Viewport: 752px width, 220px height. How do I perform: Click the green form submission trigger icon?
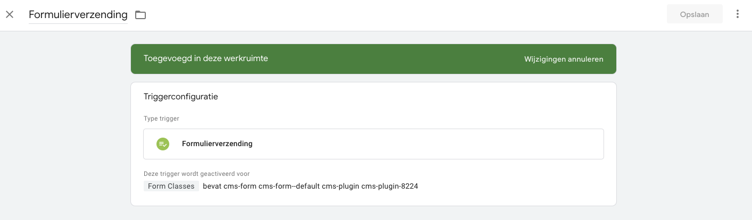point(163,144)
